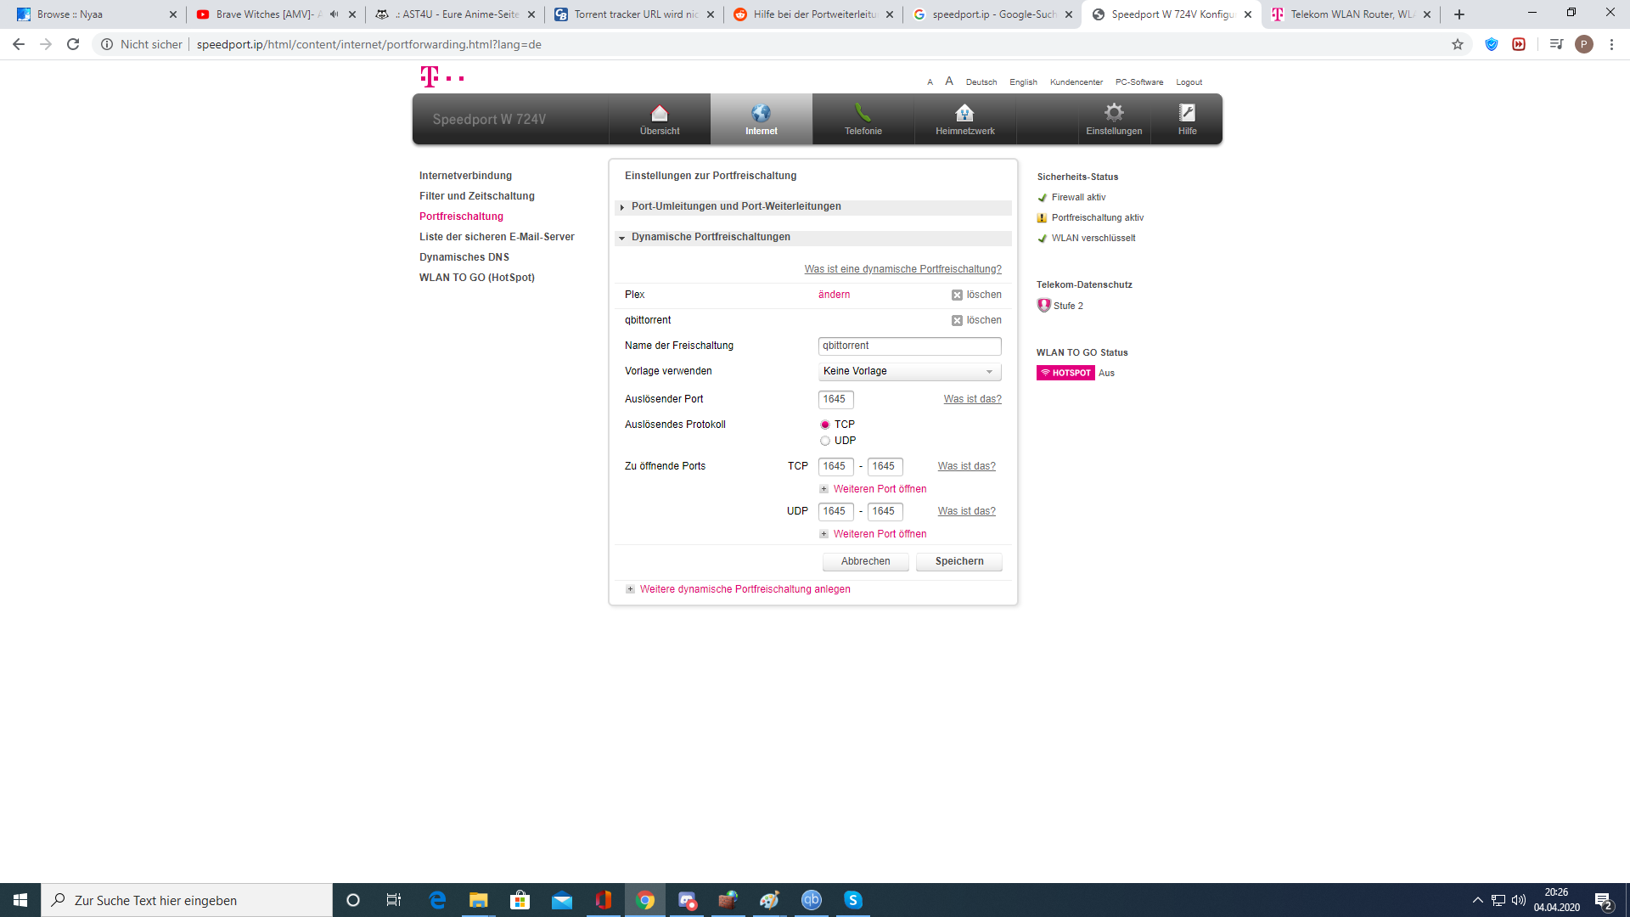The image size is (1630, 917).
Task: Delete the Plex entry via löschen icon
Action: point(957,295)
